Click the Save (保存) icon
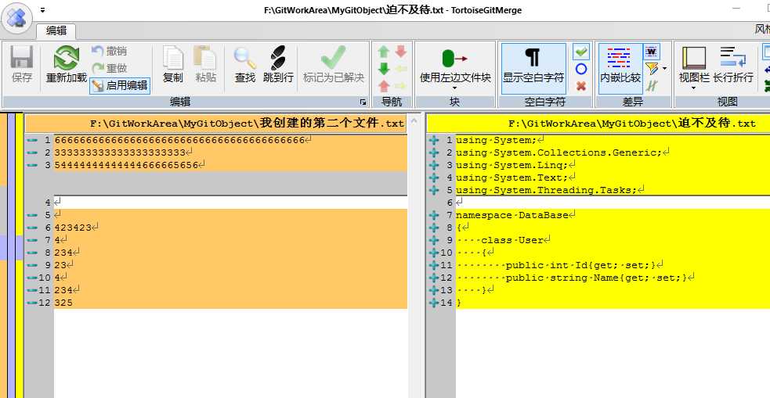Viewport: 770px width, 398px height. [x=22, y=64]
